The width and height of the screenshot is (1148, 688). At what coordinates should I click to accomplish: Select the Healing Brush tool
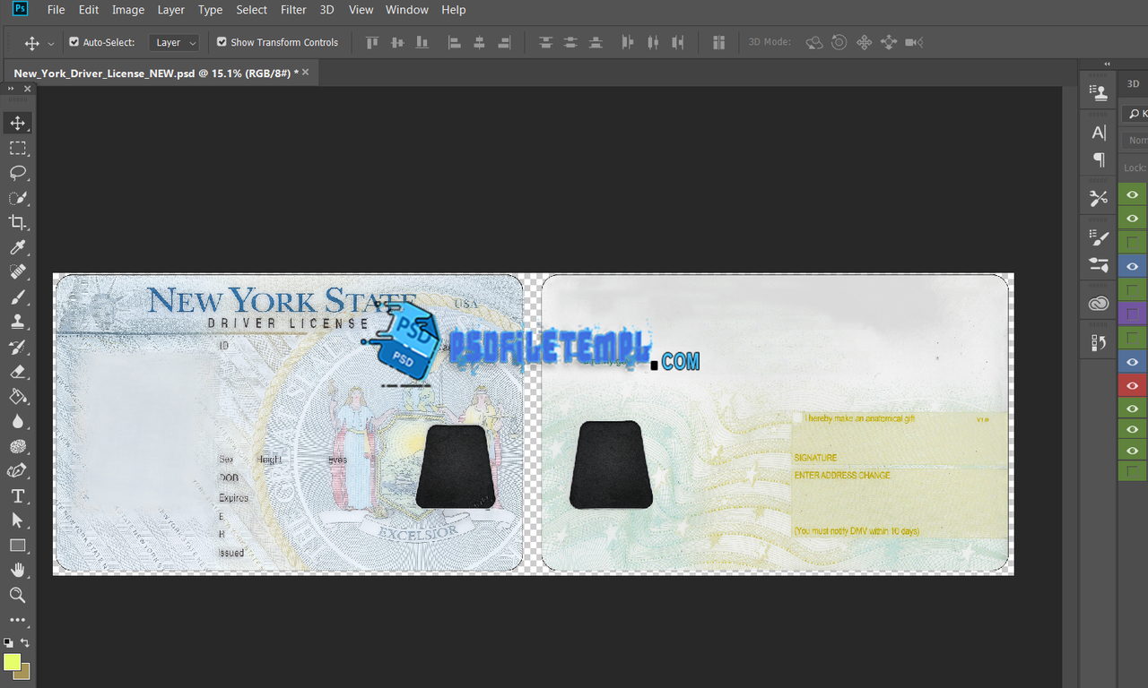pos(18,271)
